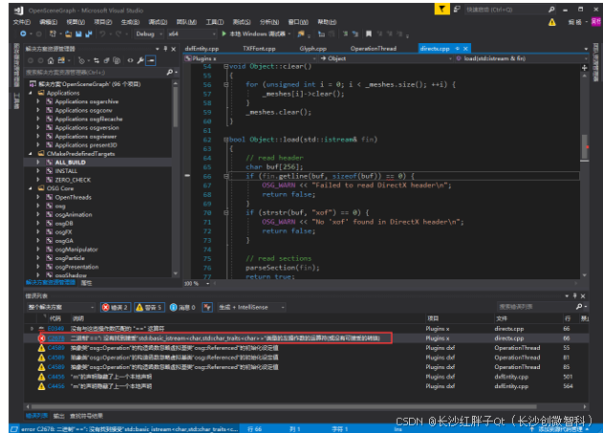
Task: Open the TXFFont.cpp editor tab
Action: pyautogui.click(x=258, y=48)
